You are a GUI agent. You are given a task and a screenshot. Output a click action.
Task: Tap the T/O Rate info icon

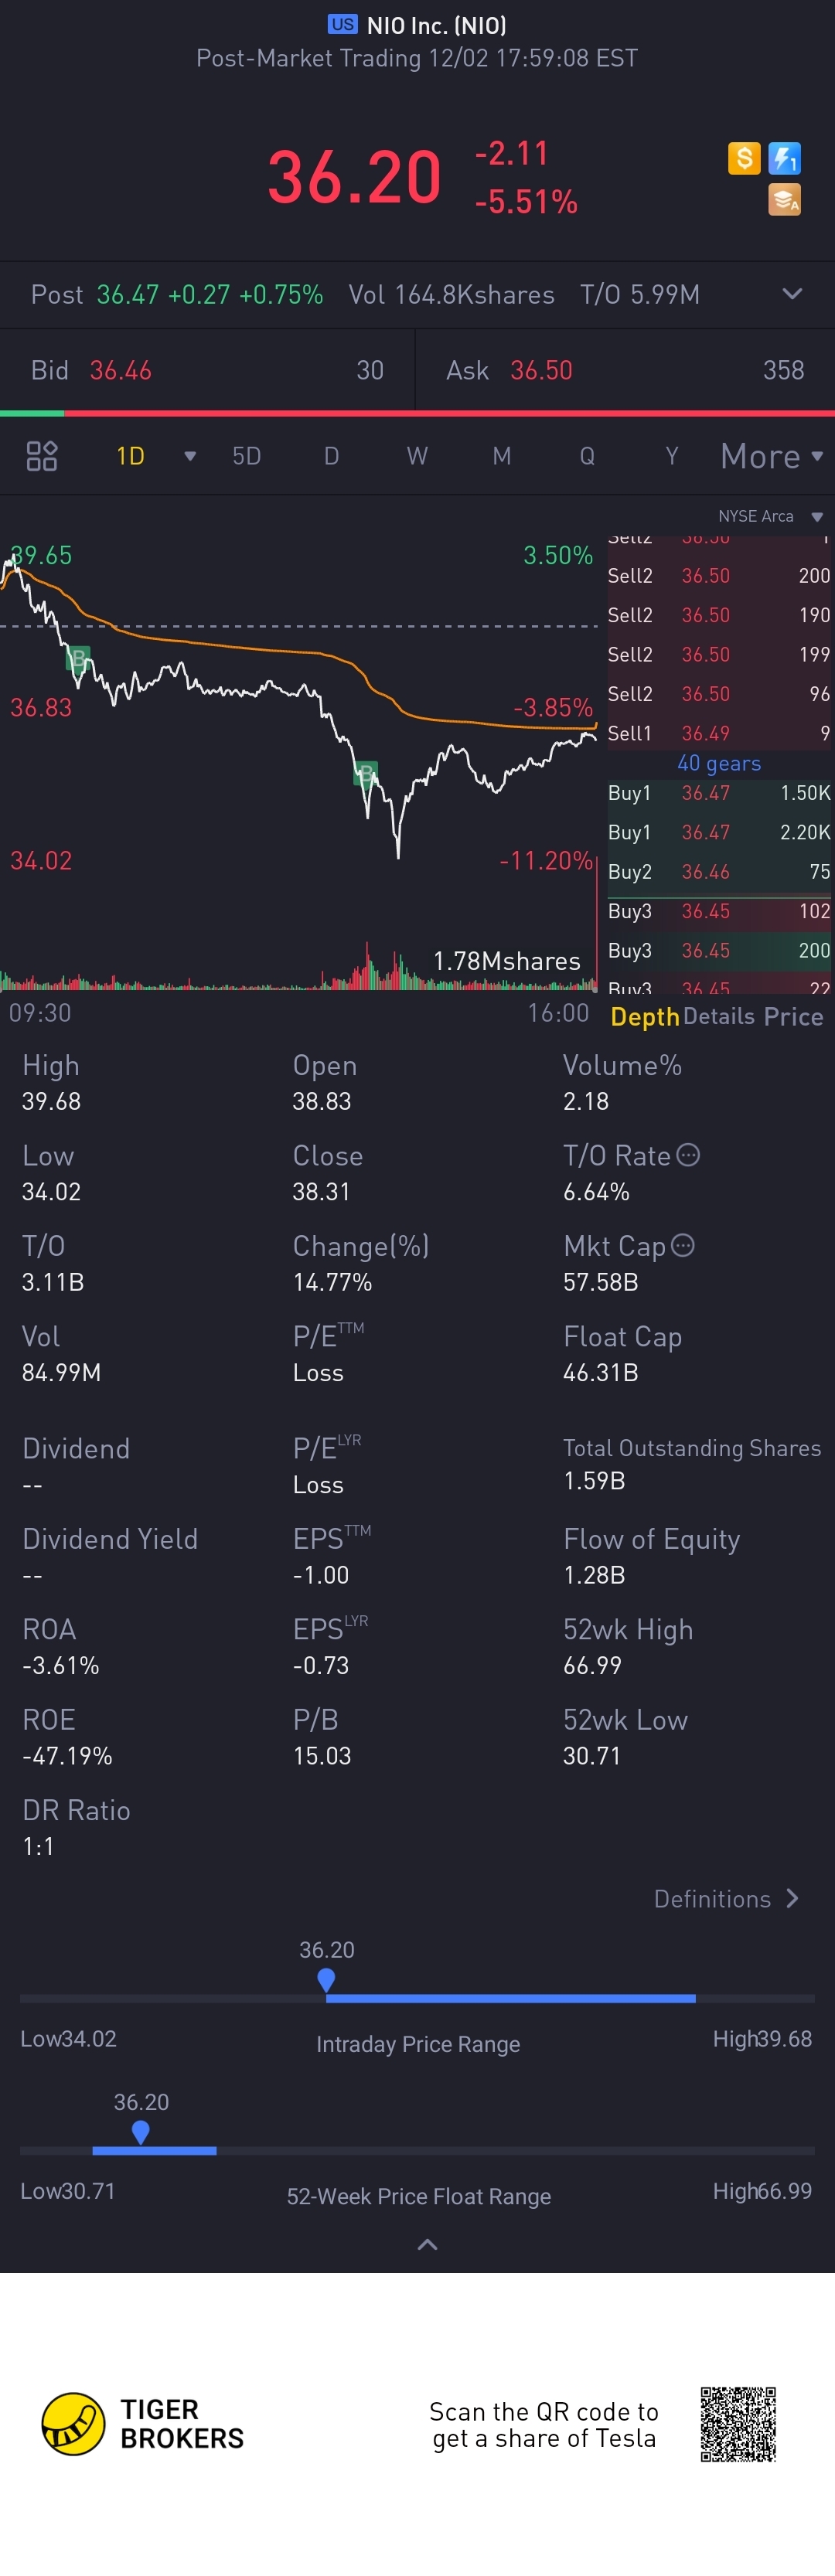pos(688,1155)
